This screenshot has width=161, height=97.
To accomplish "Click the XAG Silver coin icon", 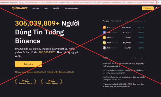I will [x=104, y=48].
